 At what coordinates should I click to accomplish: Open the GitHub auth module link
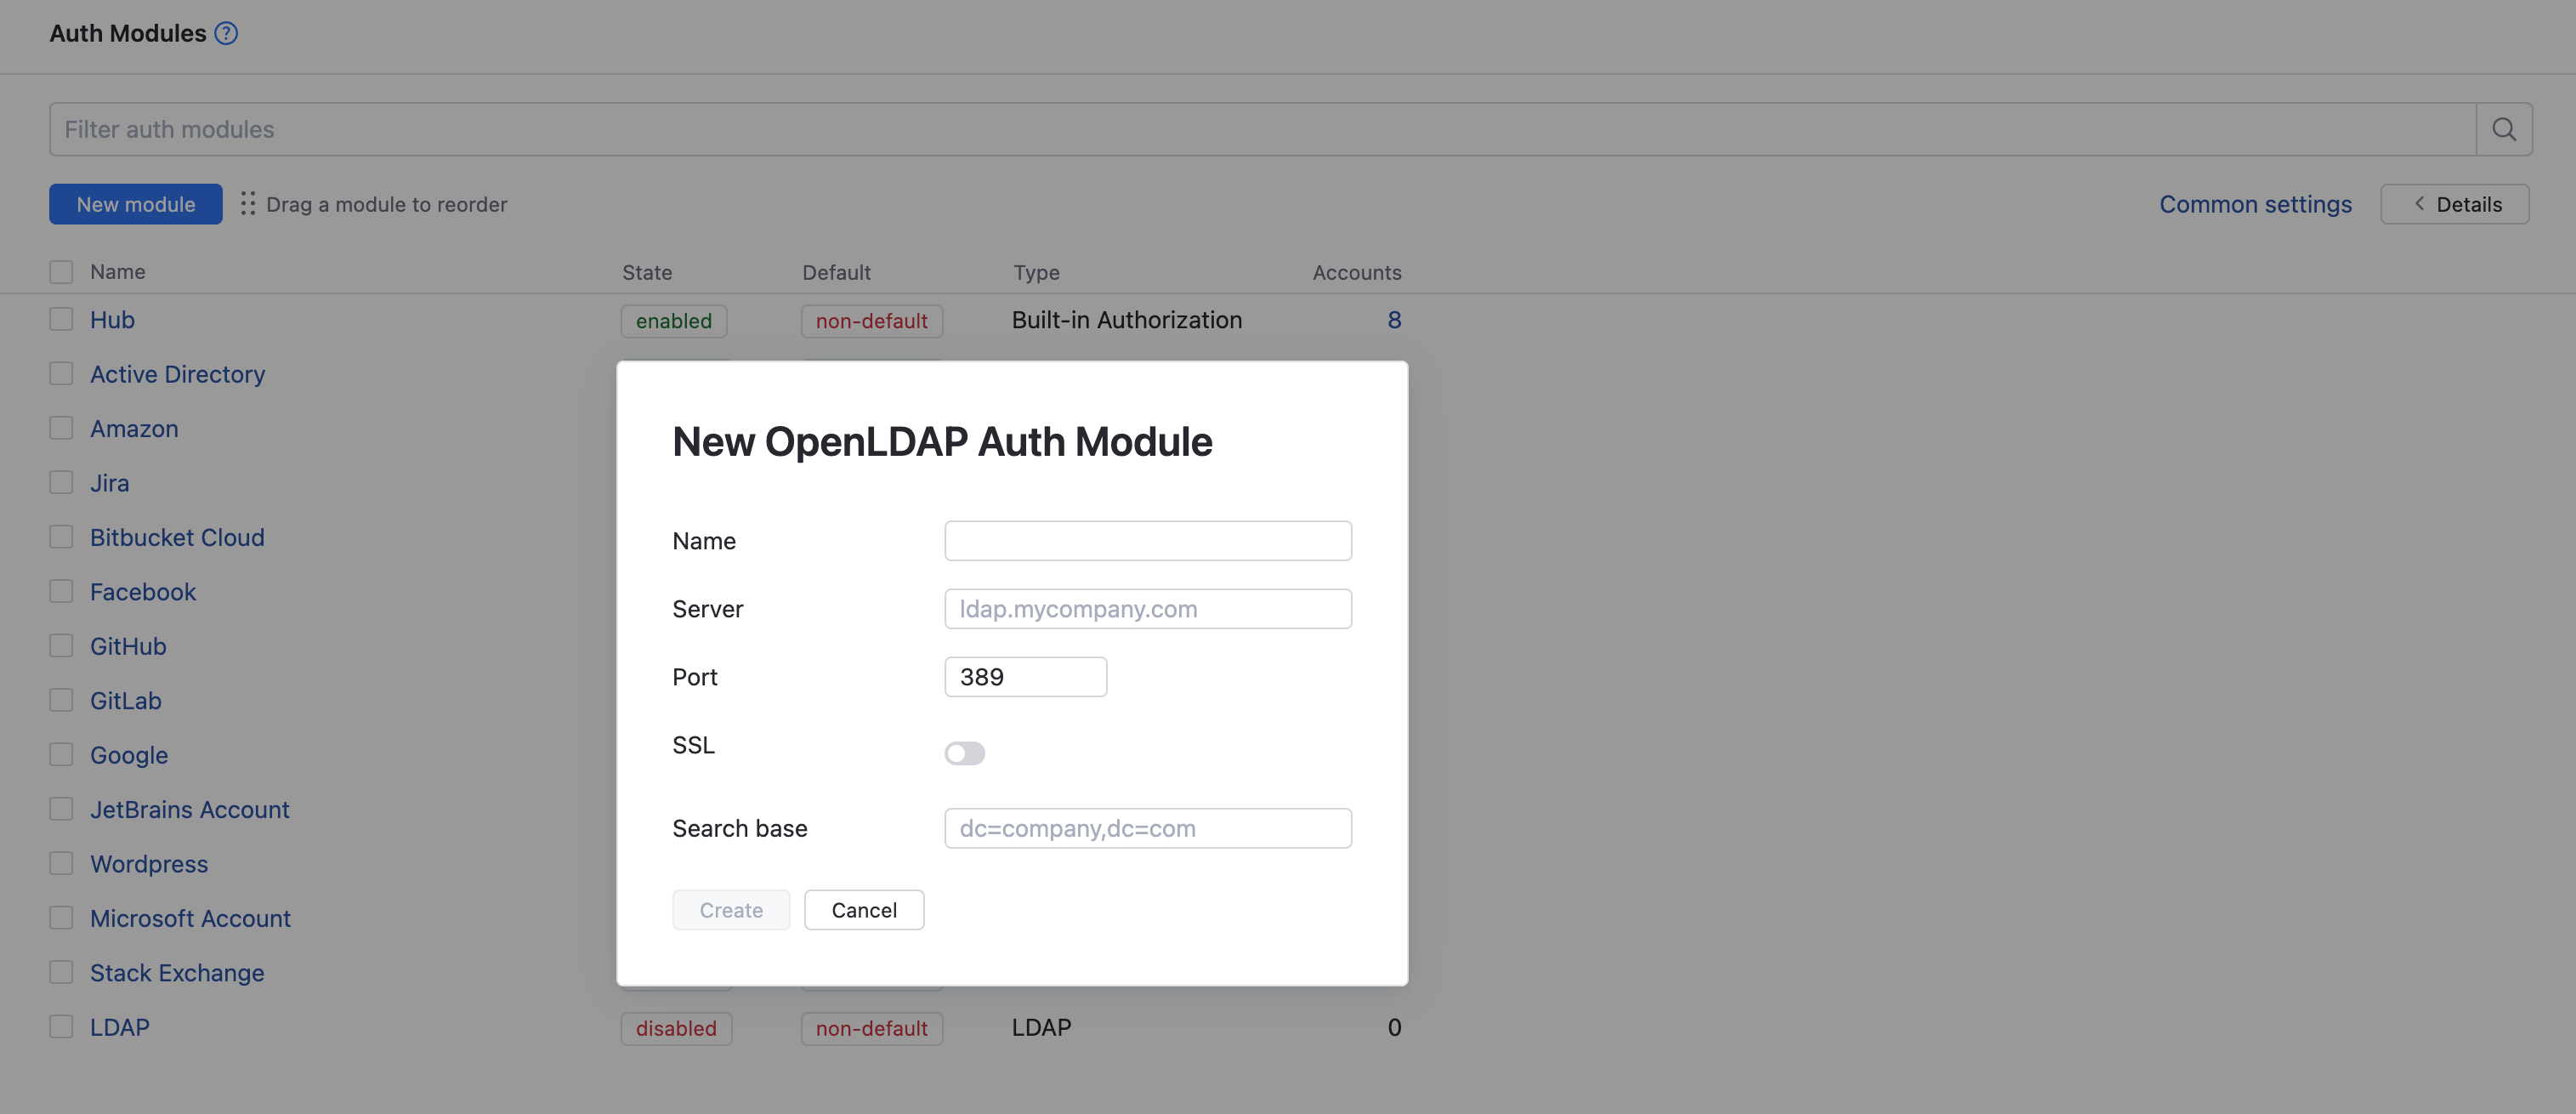128,646
